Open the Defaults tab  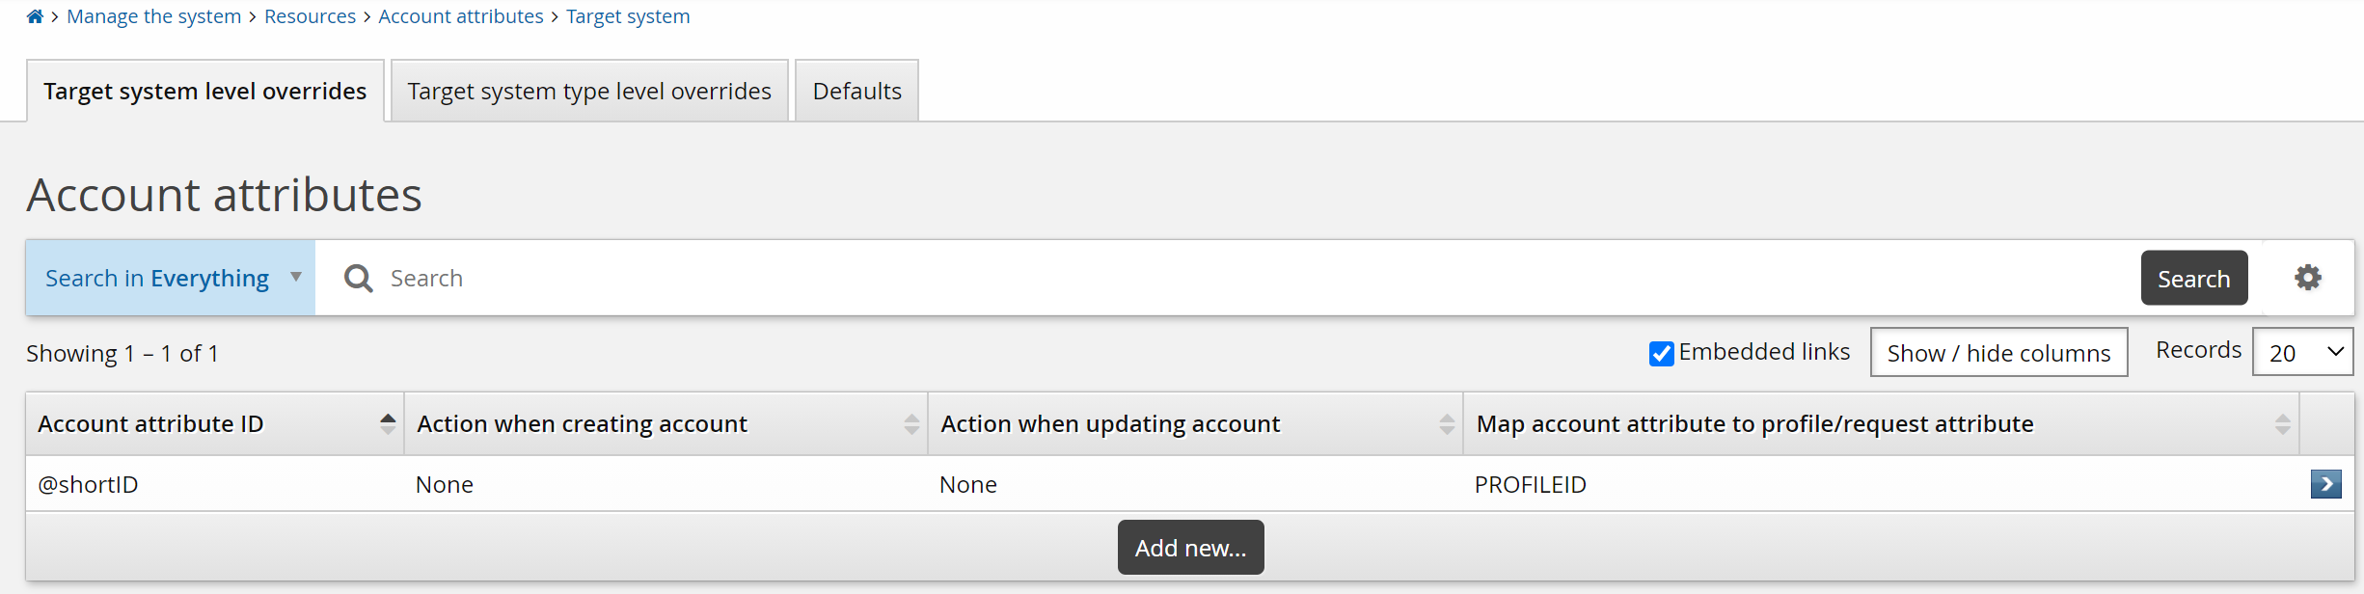pos(856,92)
